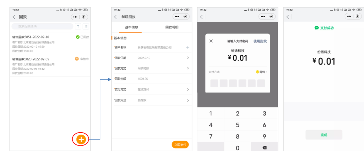364x163 pixels.
Task: Tap the 完成 button
Action: click(x=324, y=135)
